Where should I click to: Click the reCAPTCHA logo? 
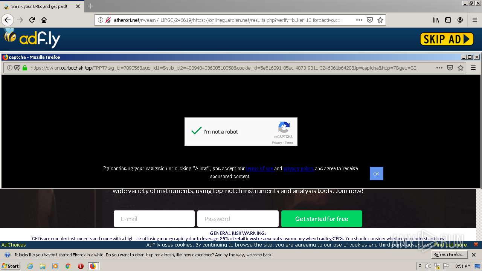284,127
